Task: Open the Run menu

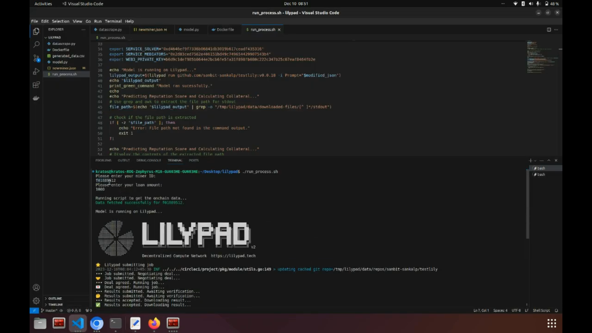Action: [98, 21]
